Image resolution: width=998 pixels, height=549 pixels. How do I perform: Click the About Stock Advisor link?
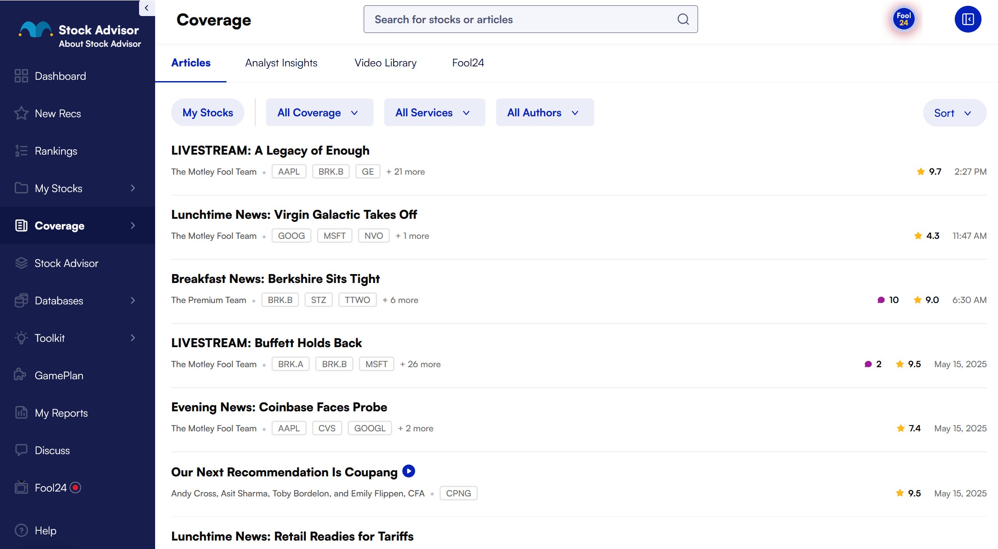click(100, 44)
